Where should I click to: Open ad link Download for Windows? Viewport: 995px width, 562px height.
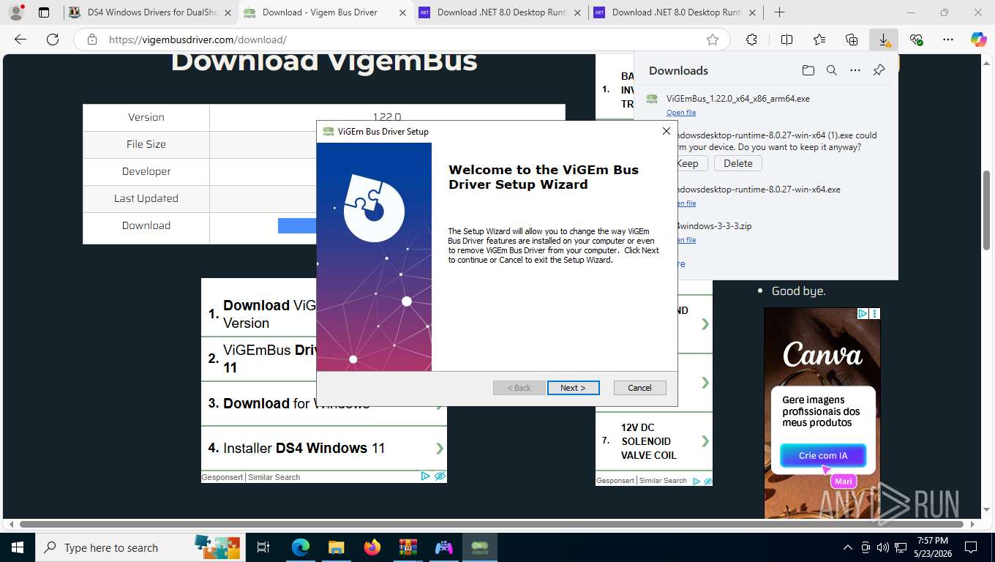(296, 403)
